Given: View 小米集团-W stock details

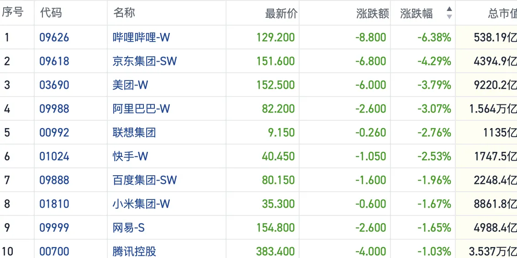Looking at the screenshot, I should point(141,204).
